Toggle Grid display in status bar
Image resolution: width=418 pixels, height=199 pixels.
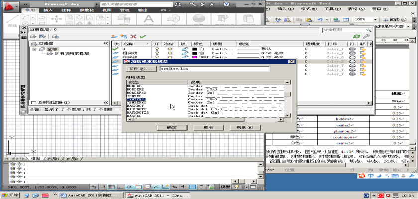pyautogui.click(x=111, y=187)
